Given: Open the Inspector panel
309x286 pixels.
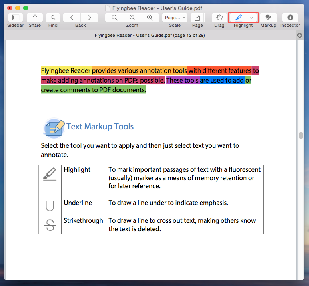Looking at the screenshot, I should click(x=290, y=18).
